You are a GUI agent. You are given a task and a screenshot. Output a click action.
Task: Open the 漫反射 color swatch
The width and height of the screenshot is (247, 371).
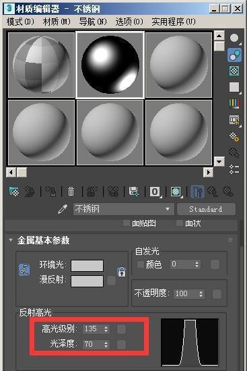(87, 281)
